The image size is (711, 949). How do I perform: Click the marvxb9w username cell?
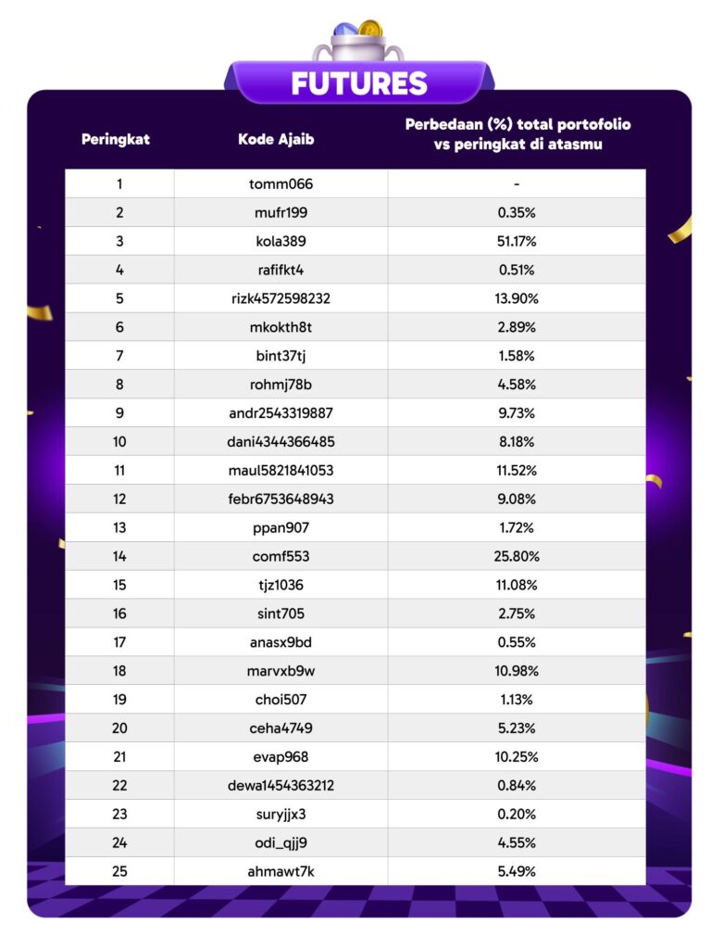(x=281, y=671)
